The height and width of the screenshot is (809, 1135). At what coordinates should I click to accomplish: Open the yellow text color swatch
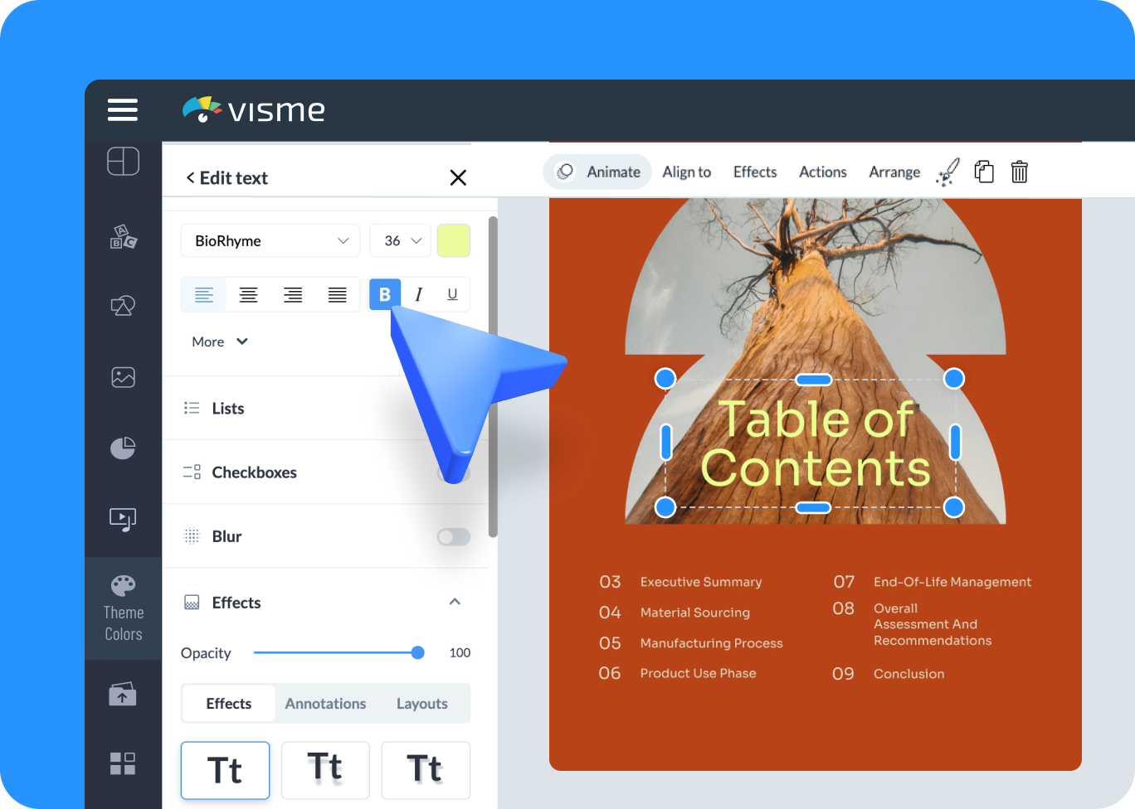pyautogui.click(x=454, y=240)
